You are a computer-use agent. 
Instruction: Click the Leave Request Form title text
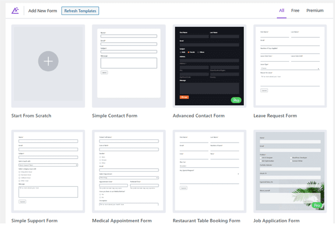(x=275, y=116)
